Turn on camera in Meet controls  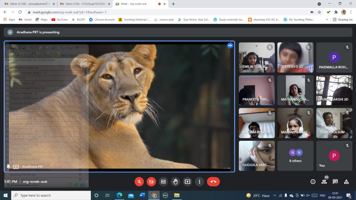pos(151,182)
